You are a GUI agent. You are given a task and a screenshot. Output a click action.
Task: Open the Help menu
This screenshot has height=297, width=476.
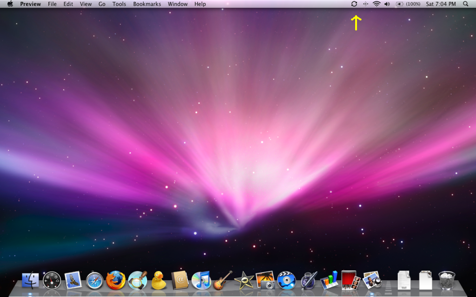click(200, 4)
